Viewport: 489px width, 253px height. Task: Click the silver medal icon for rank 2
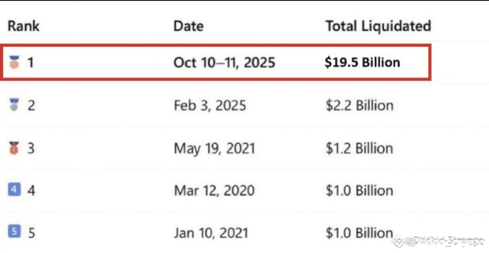[14, 105]
